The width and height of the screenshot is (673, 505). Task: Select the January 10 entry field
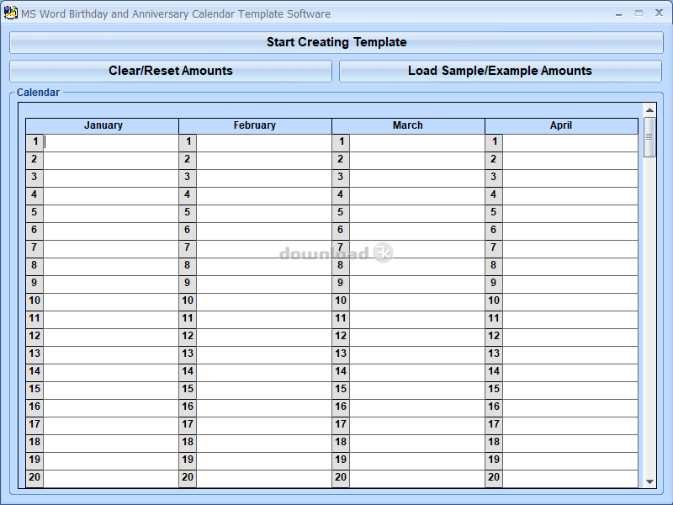coord(111,302)
